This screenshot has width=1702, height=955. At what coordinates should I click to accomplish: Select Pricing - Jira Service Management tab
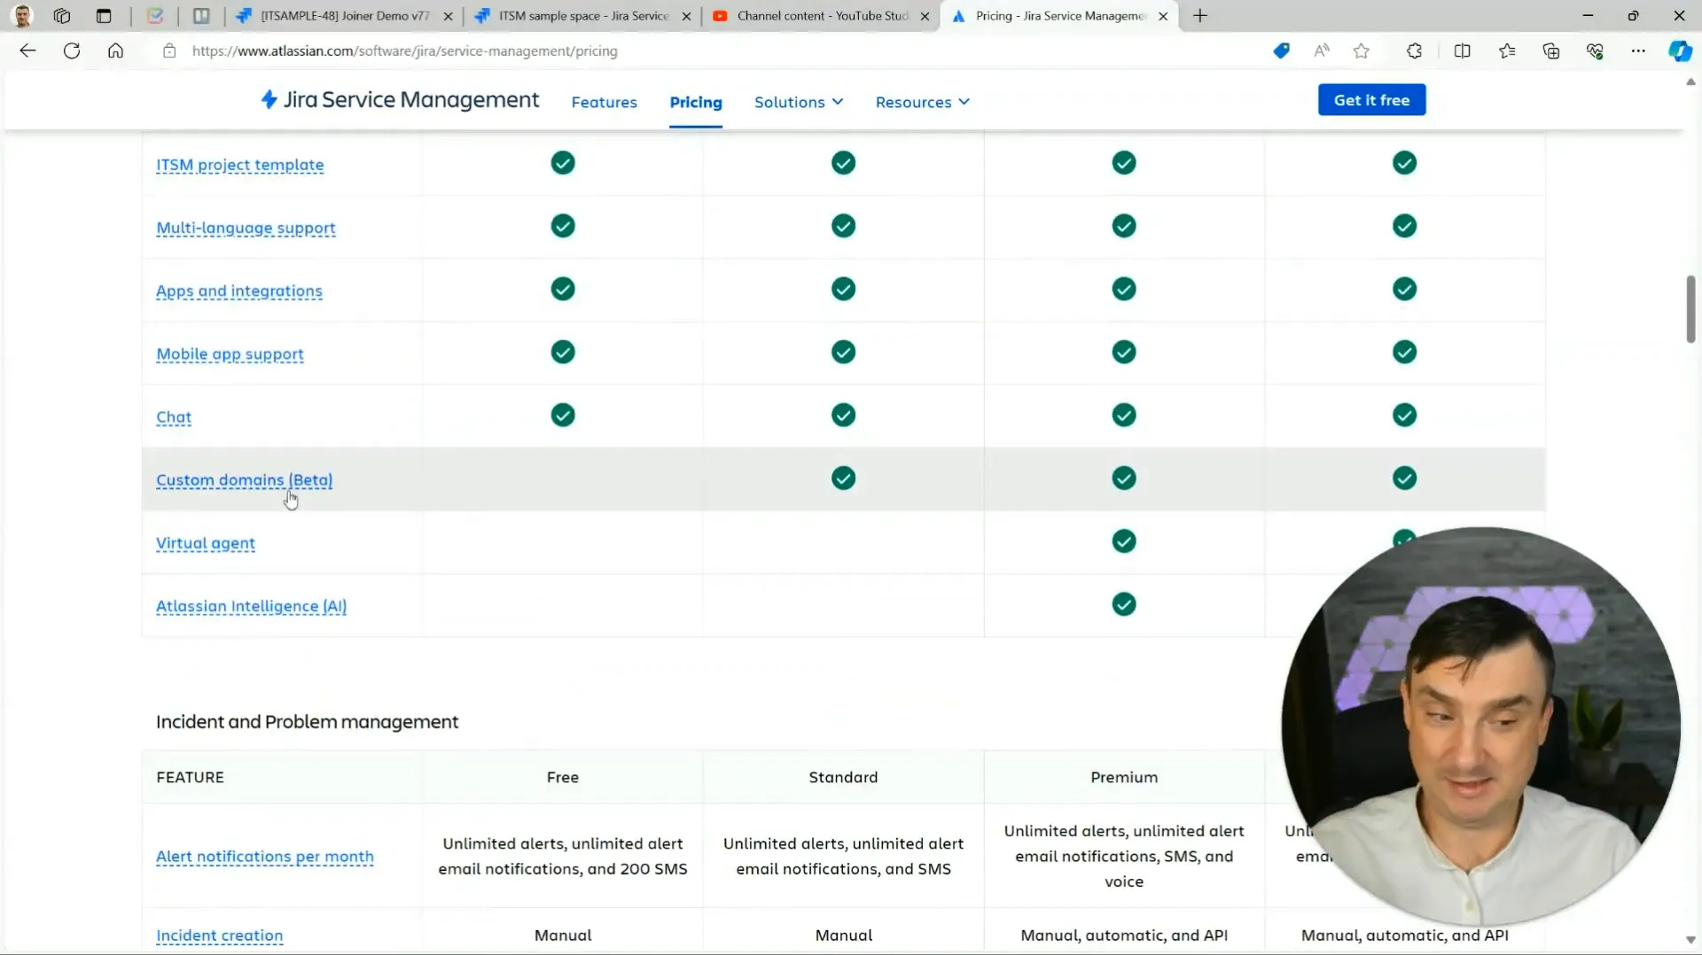pyautogui.click(x=1060, y=16)
